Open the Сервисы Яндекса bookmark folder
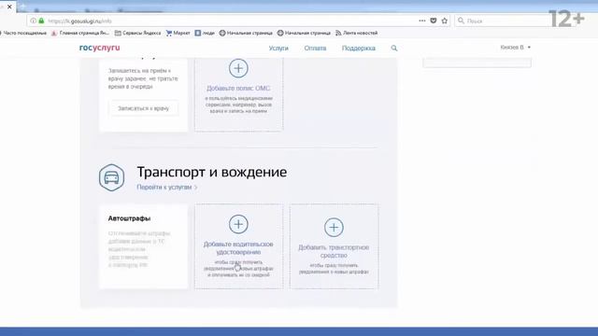The width and height of the screenshot is (598, 336). tap(137, 34)
